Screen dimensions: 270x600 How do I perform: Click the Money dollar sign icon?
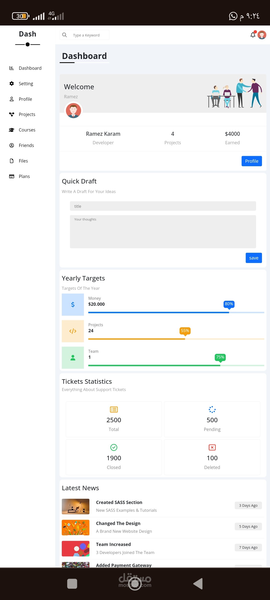[x=73, y=304]
